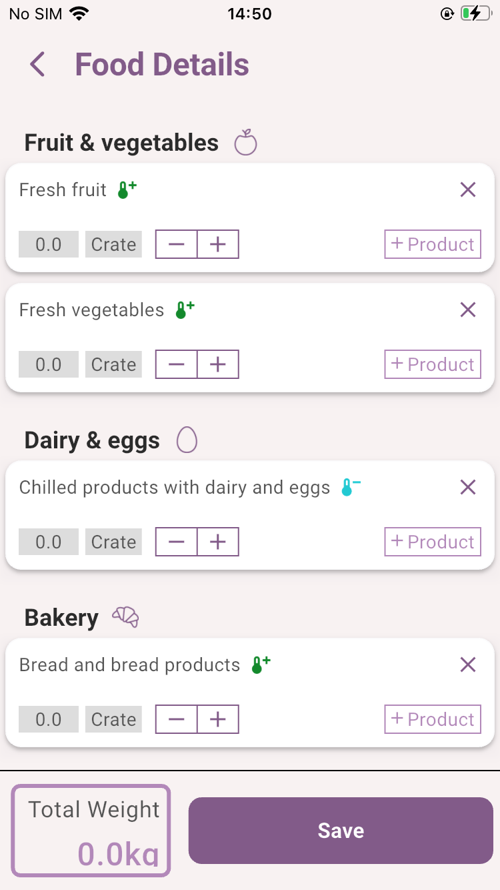The height and width of the screenshot is (890, 500).
Task: Go back using the left chevron arrow
Action: [37, 65]
